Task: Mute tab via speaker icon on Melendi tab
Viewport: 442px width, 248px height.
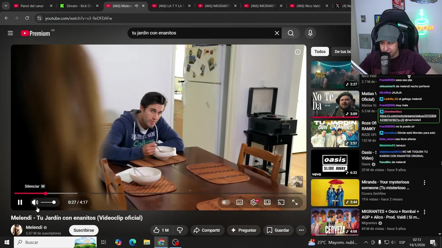Action: [136, 6]
